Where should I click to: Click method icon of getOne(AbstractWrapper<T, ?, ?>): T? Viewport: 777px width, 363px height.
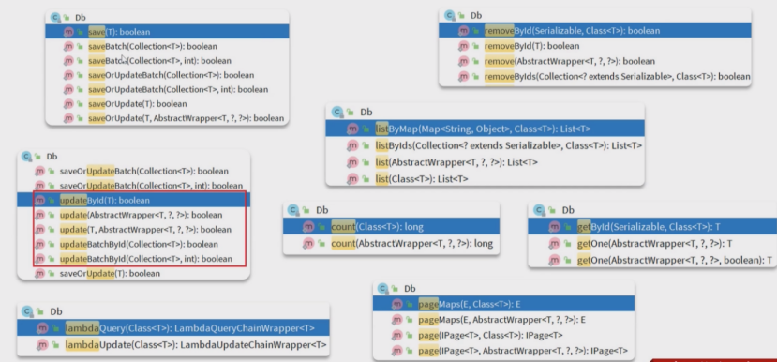[x=554, y=244]
